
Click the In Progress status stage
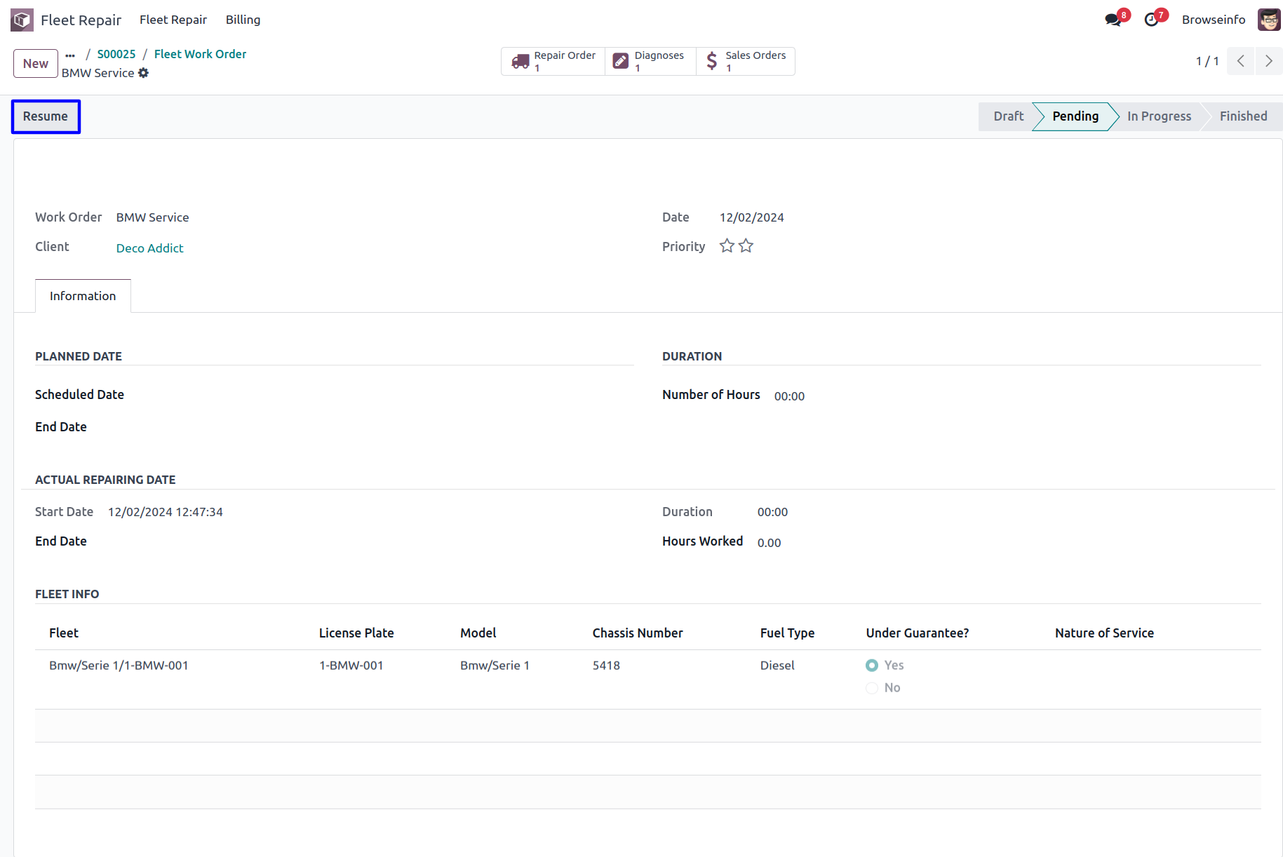click(x=1159, y=116)
